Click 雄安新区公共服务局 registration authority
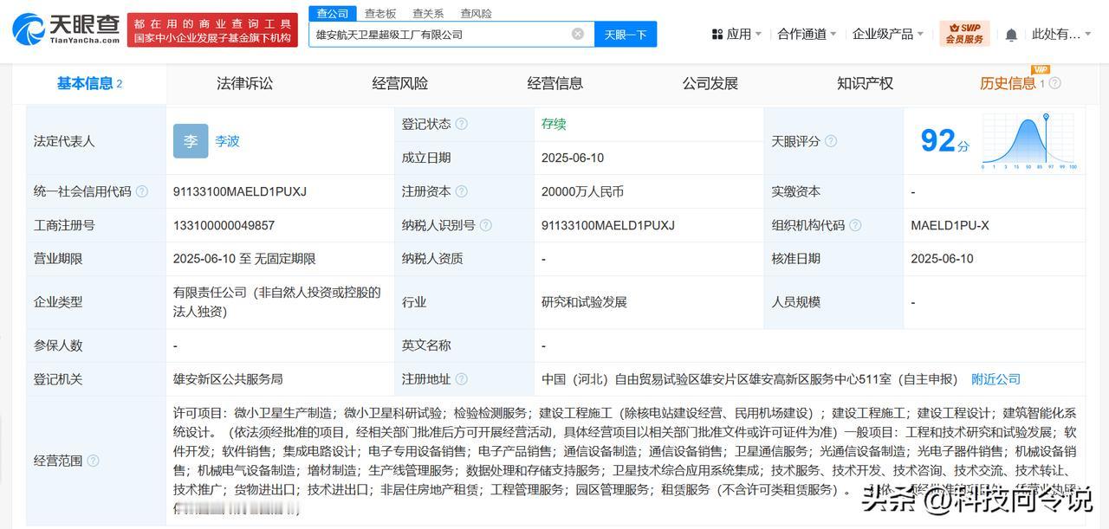 tap(228, 379)
